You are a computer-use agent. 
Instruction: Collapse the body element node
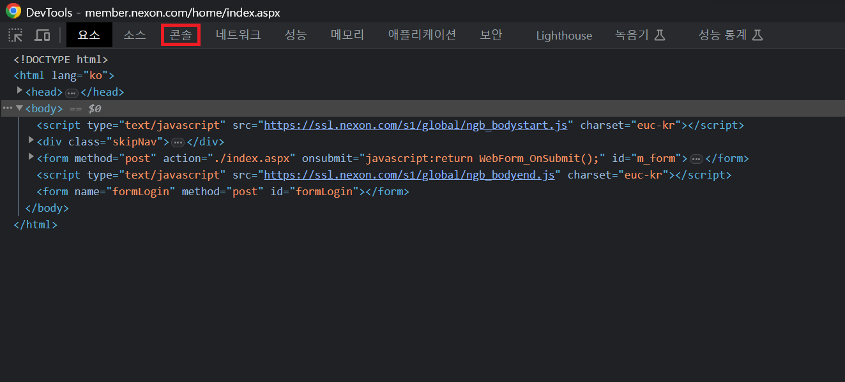20,108
